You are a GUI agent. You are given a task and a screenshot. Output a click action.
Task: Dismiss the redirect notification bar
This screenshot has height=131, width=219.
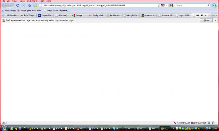pyautogui.click(x=215, y=21)
